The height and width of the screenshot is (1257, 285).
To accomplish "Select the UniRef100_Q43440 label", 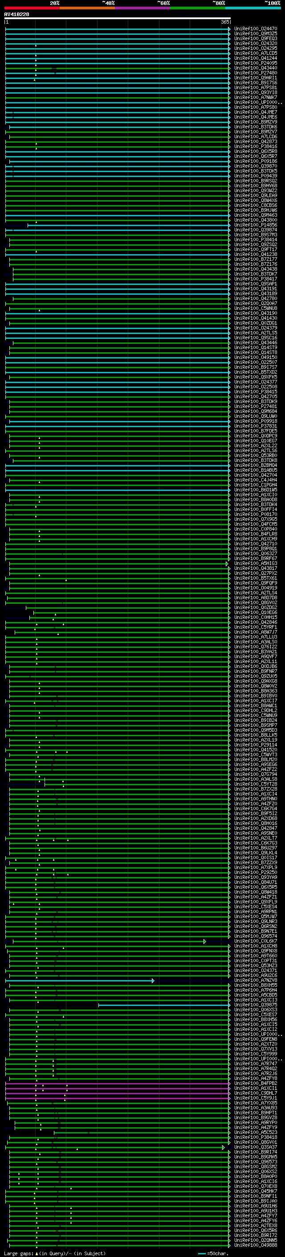I will pyautogui.click(x=256, y=68).
